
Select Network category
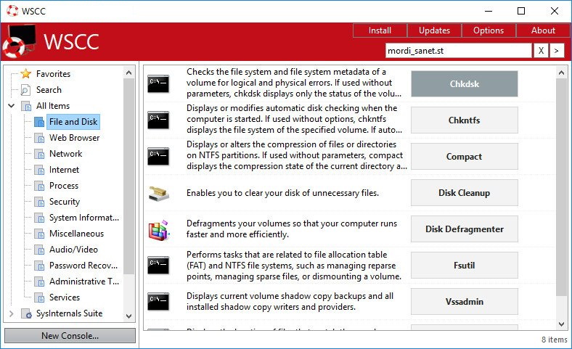click(x=65, y=154)
